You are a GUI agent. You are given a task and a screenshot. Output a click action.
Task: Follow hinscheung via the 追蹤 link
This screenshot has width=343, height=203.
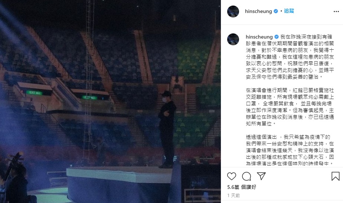click(289, 11)
